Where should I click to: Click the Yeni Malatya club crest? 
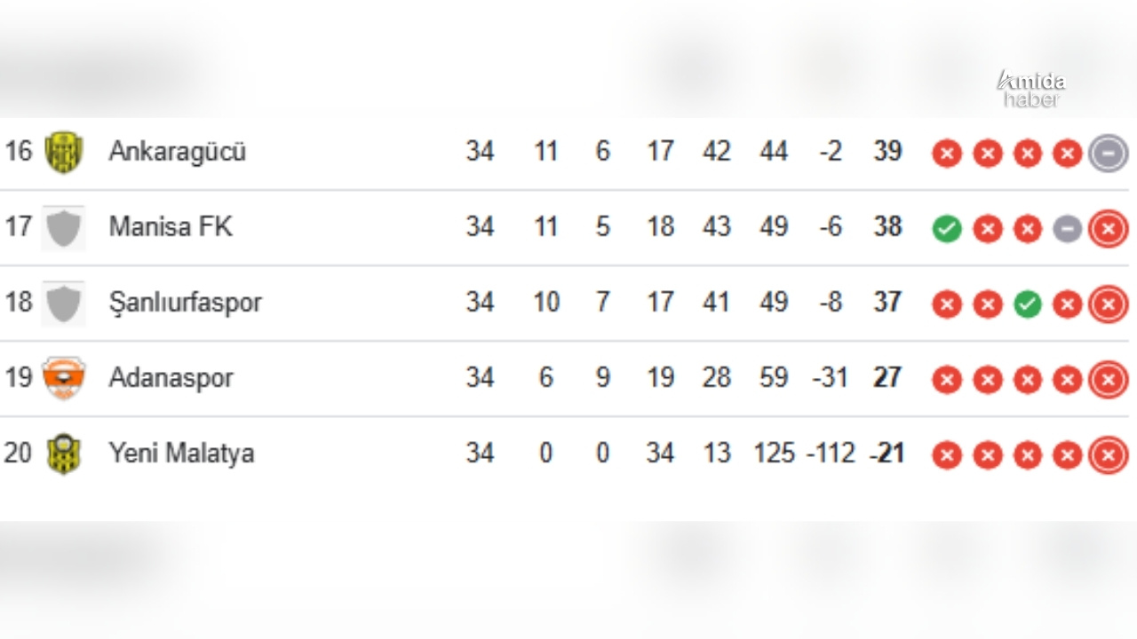pos(64,454)
